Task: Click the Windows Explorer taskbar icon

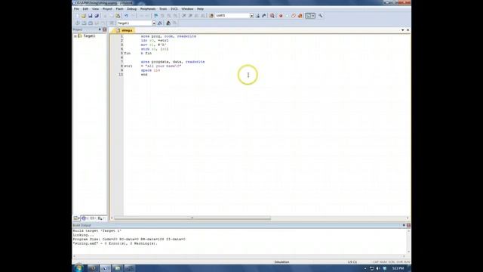Action: pos(118,268)
